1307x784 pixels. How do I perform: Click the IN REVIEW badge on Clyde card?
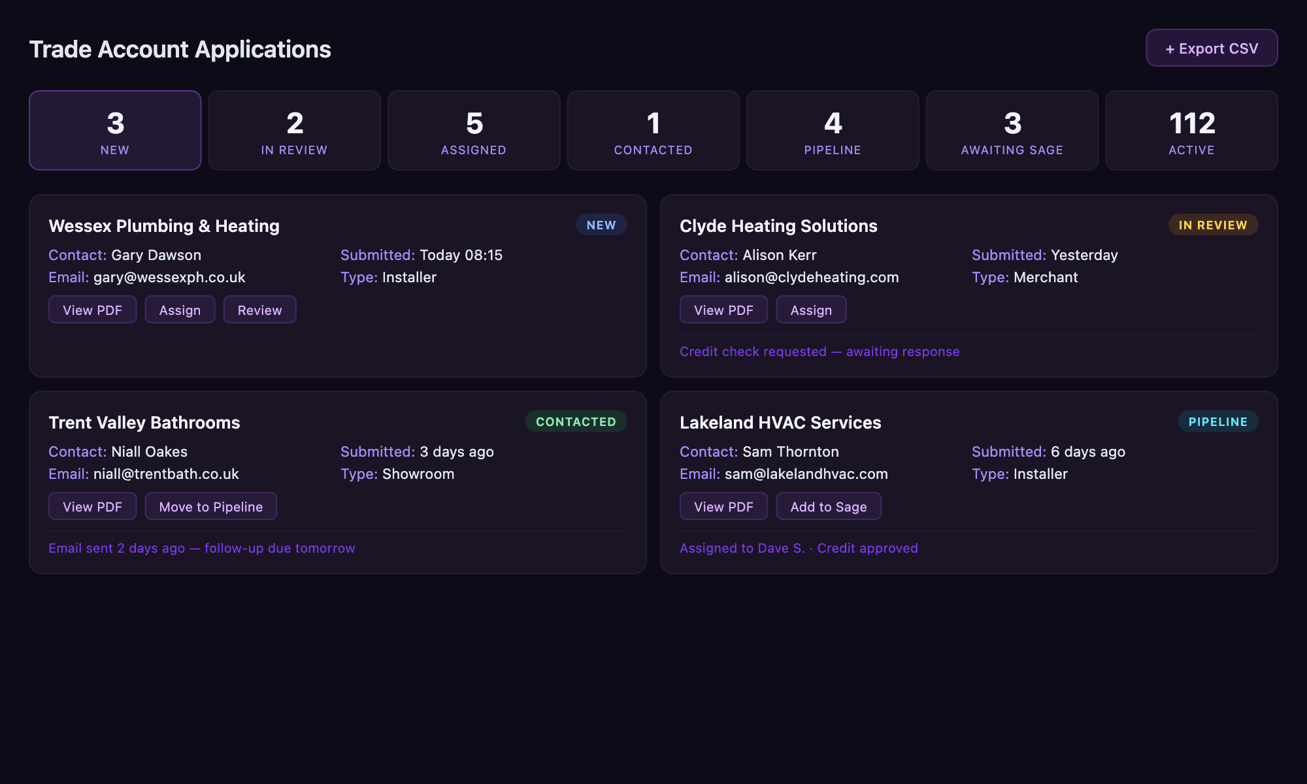coord(1213,225)
